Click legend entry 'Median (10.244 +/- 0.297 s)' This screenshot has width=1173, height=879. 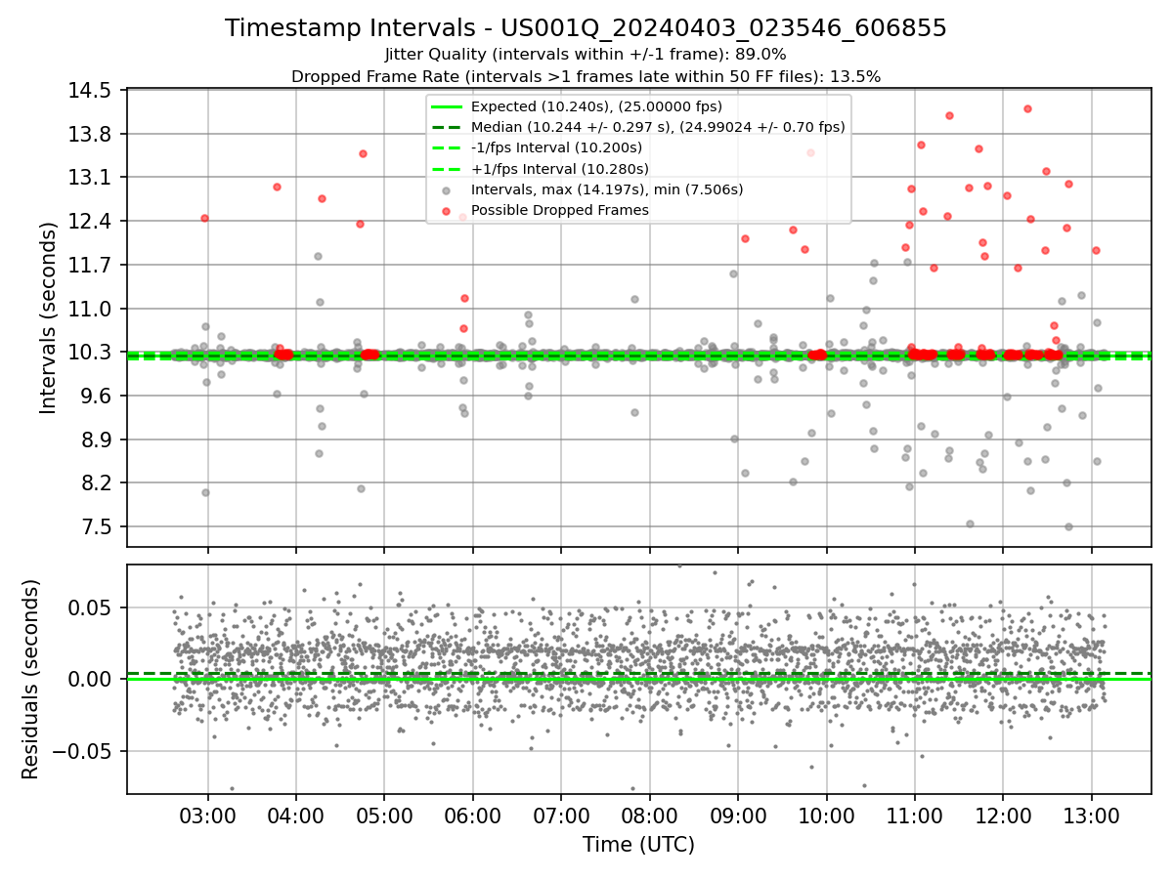[658, 127]
